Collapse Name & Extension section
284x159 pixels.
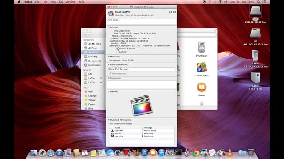click(x=109, y=65)
